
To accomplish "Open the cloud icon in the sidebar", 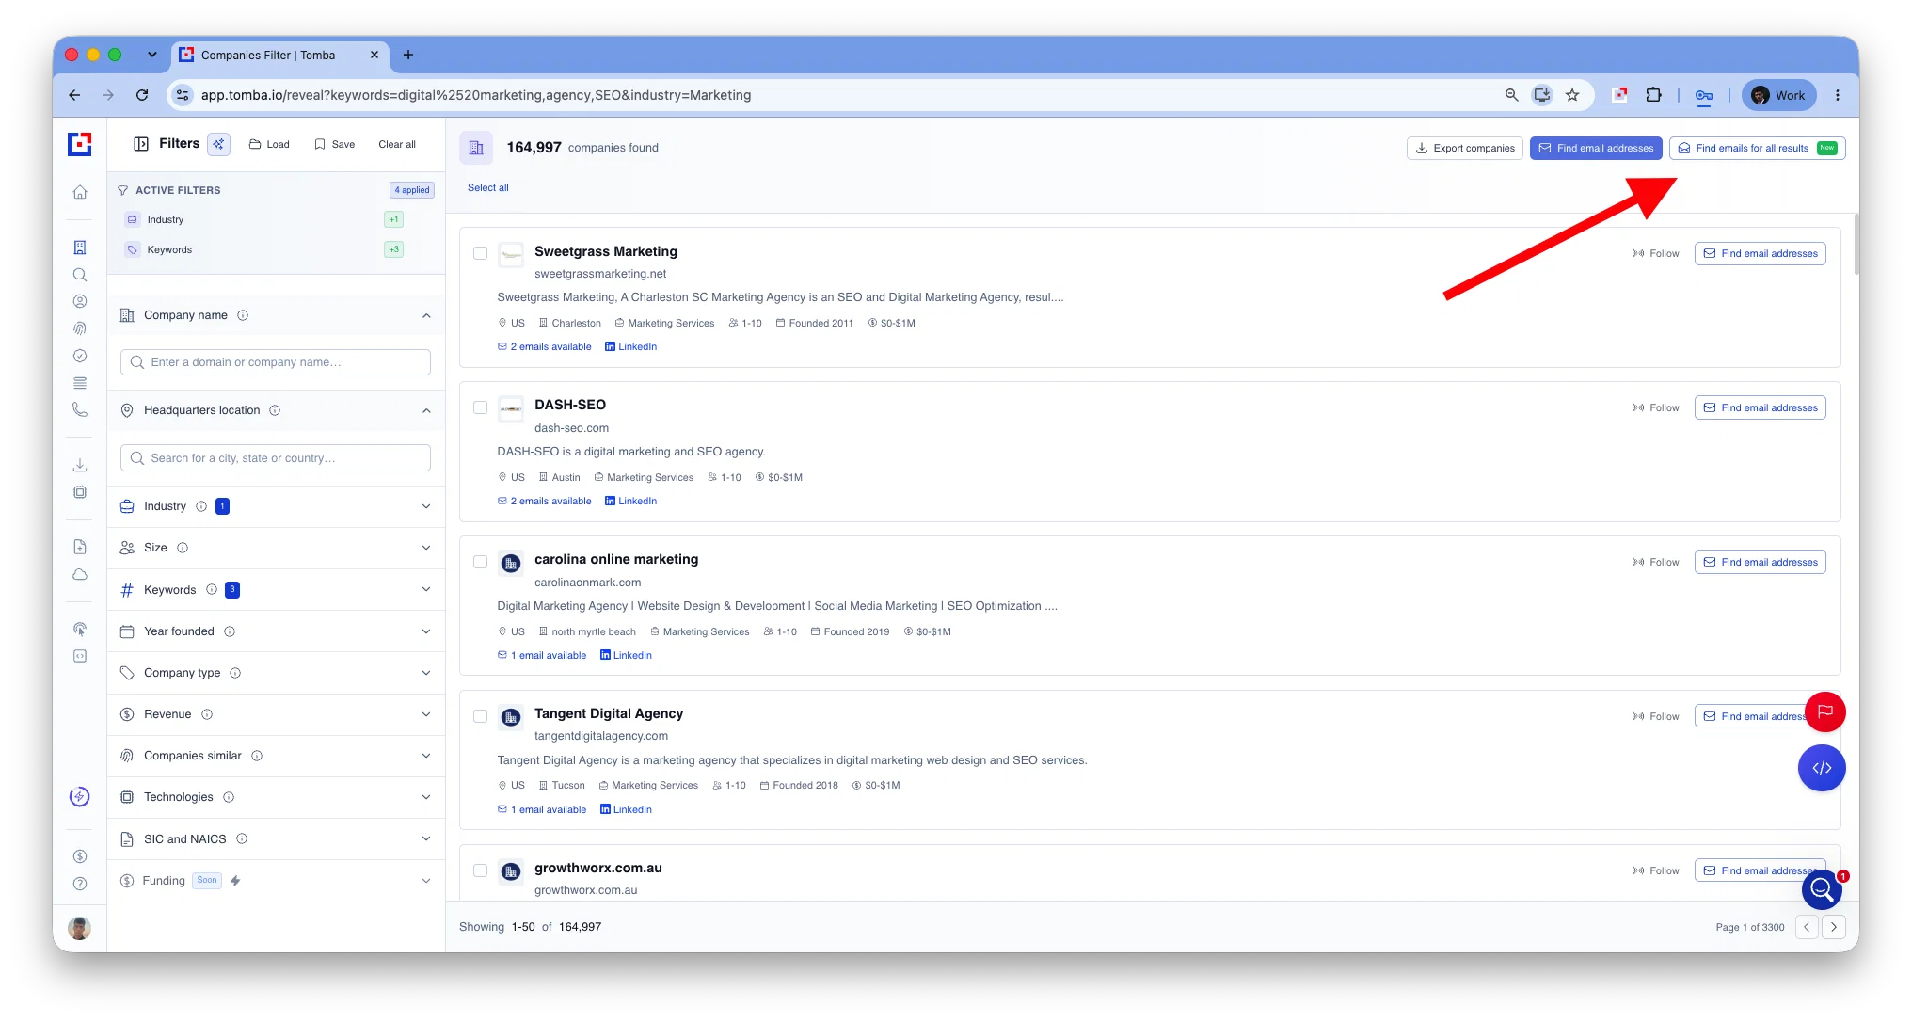I will click(x=80, y=574).
